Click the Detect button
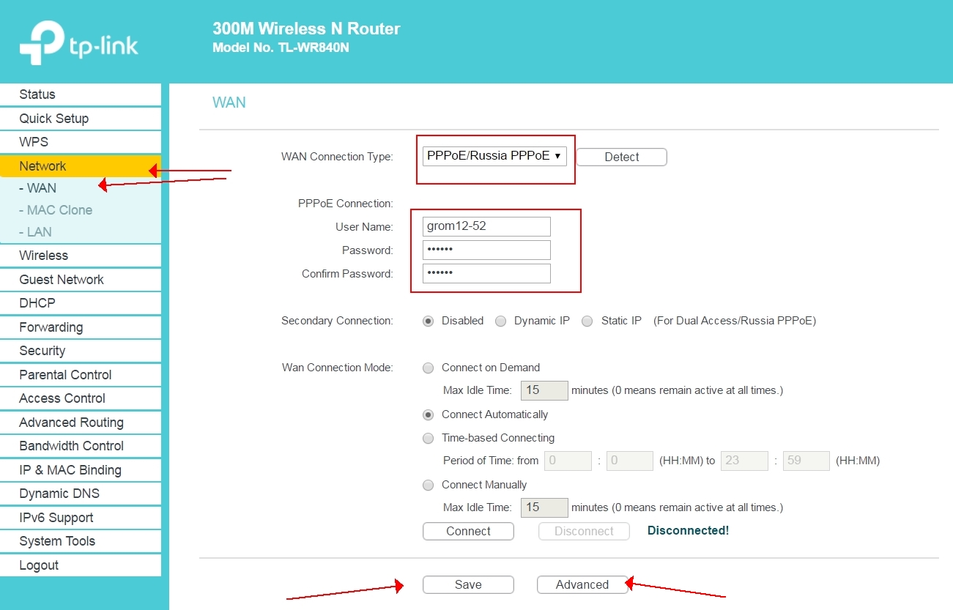The width and height of the screenshot is (953, 610). point(621,157)
